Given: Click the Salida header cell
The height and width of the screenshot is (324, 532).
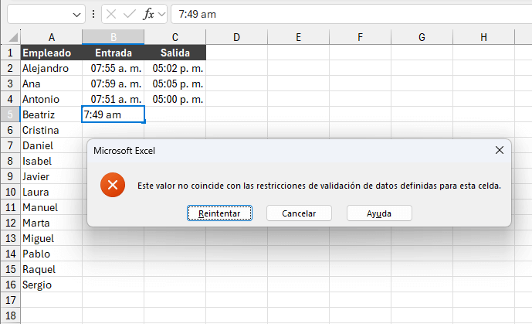Looking at the screenshot, I should click(175, 53).
